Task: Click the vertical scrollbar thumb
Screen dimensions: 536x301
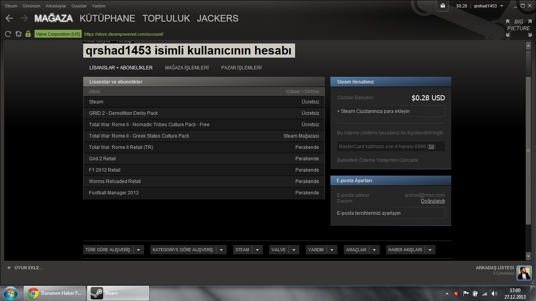Action: 528,151
